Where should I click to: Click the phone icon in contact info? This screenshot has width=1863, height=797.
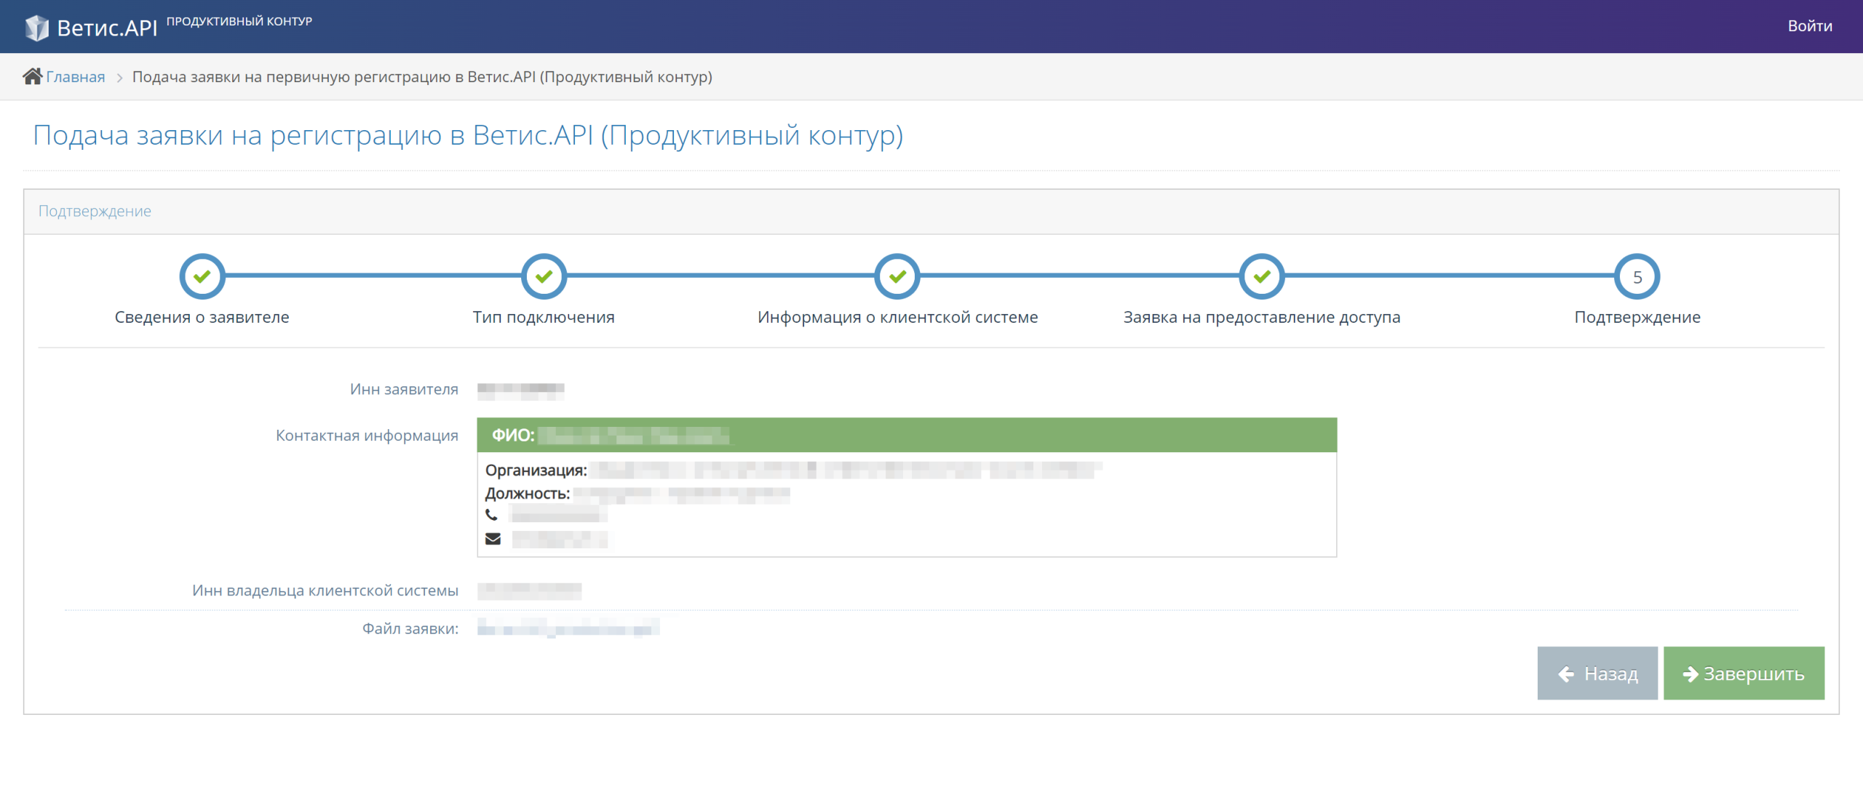492,515
